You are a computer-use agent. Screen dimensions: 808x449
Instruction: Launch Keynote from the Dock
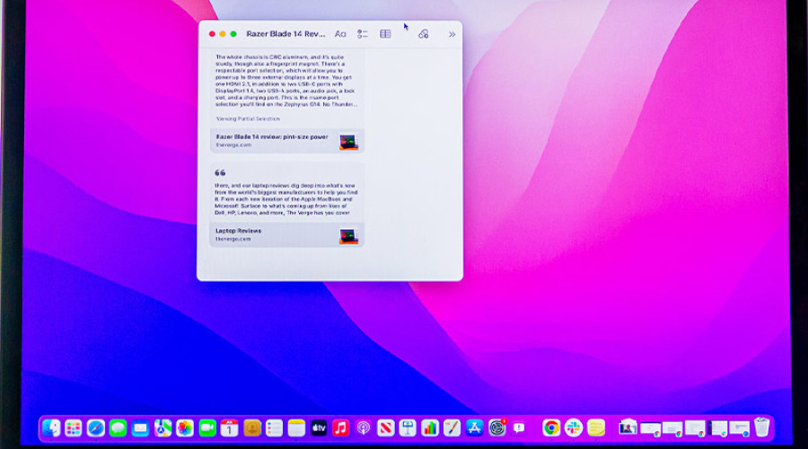coord(408,427)
